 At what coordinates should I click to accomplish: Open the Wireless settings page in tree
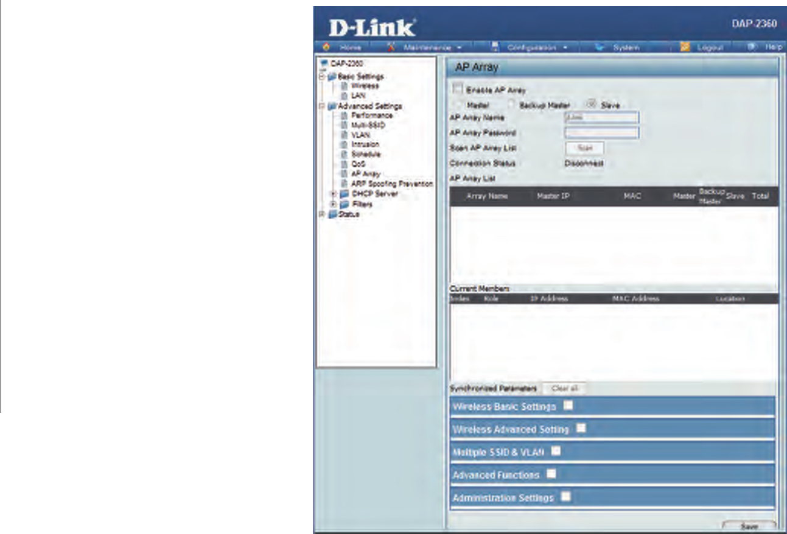pos(365,86)
